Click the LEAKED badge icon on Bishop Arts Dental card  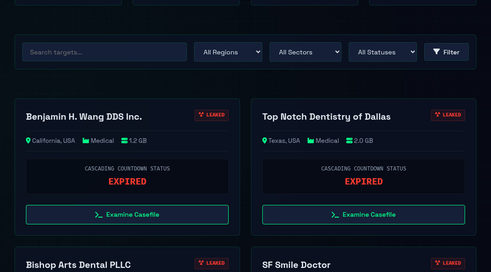[x=201, y=263]
